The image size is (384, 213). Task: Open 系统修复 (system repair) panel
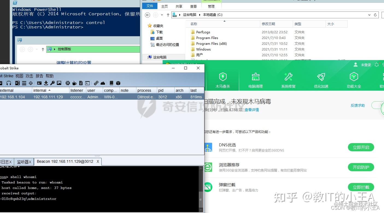pyautogui.click(x=288, y=80)
